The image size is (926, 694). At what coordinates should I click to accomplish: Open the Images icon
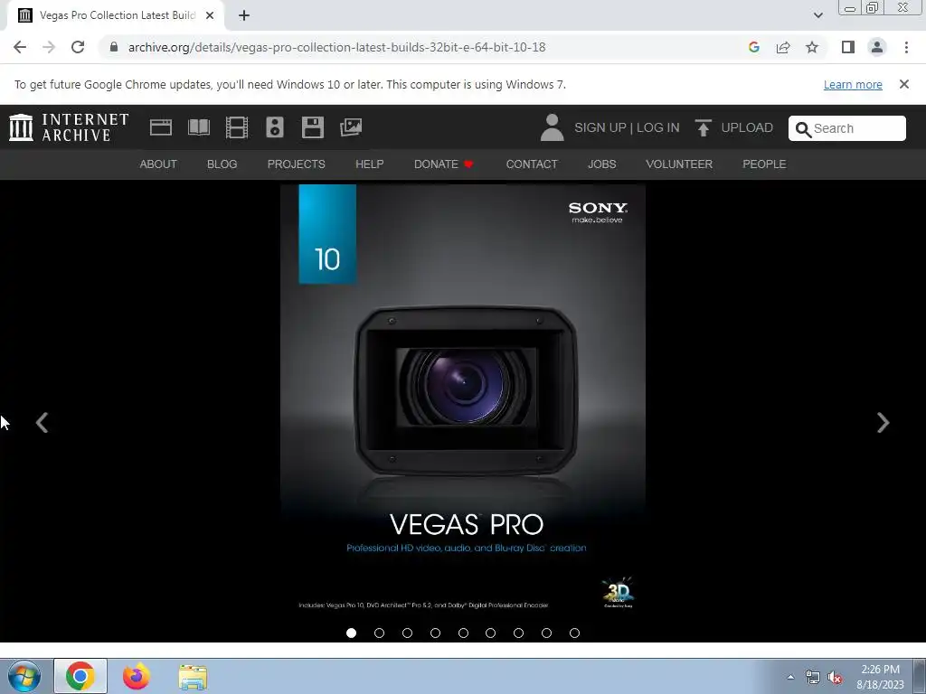[351, 127]
